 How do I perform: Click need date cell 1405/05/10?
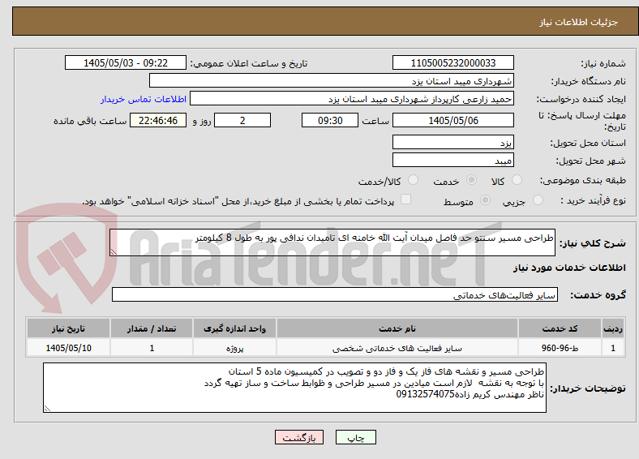[x=68, y=348]
